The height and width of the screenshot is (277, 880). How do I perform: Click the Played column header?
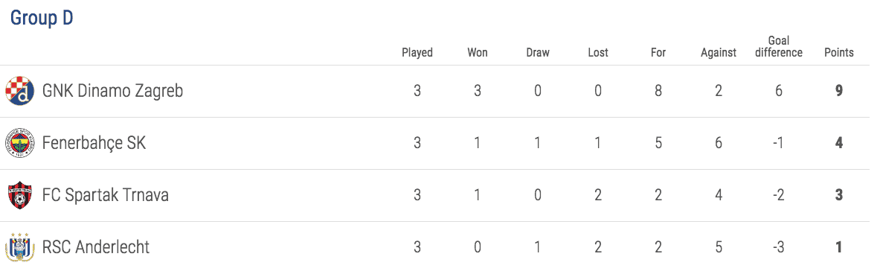[x=417, y=53]
